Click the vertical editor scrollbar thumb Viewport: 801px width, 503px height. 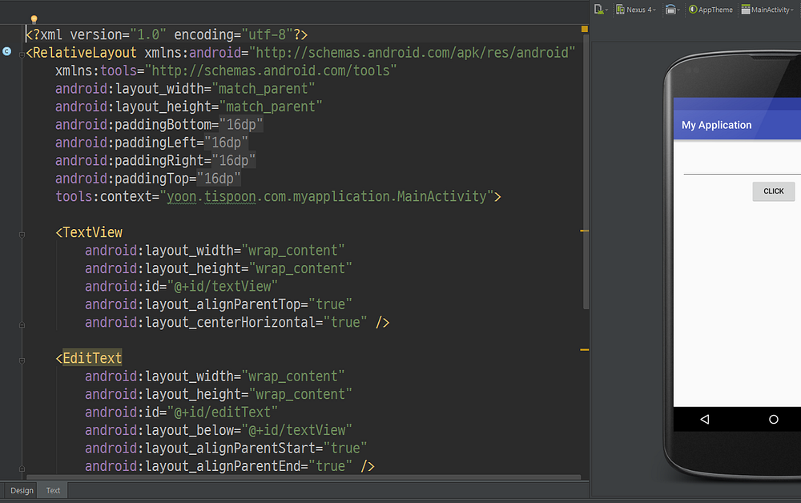pos(586,171)
